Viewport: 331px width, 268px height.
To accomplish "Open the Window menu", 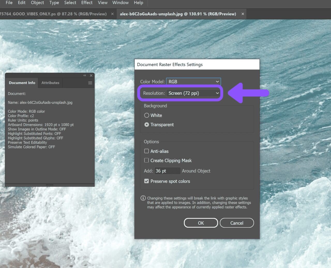I will (120, 3).
